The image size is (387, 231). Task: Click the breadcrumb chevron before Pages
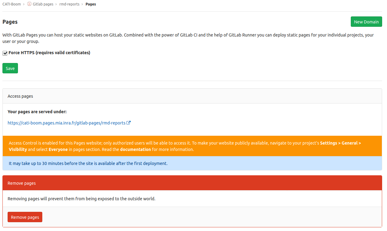coord(82,4)
